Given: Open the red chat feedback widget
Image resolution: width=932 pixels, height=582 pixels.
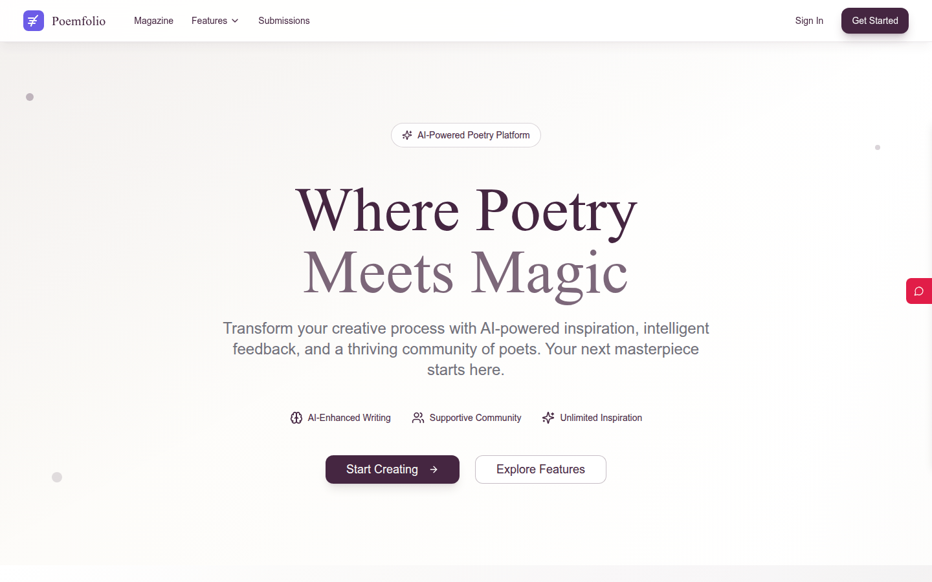Looking at the screenshot, I should coord(918,291).
